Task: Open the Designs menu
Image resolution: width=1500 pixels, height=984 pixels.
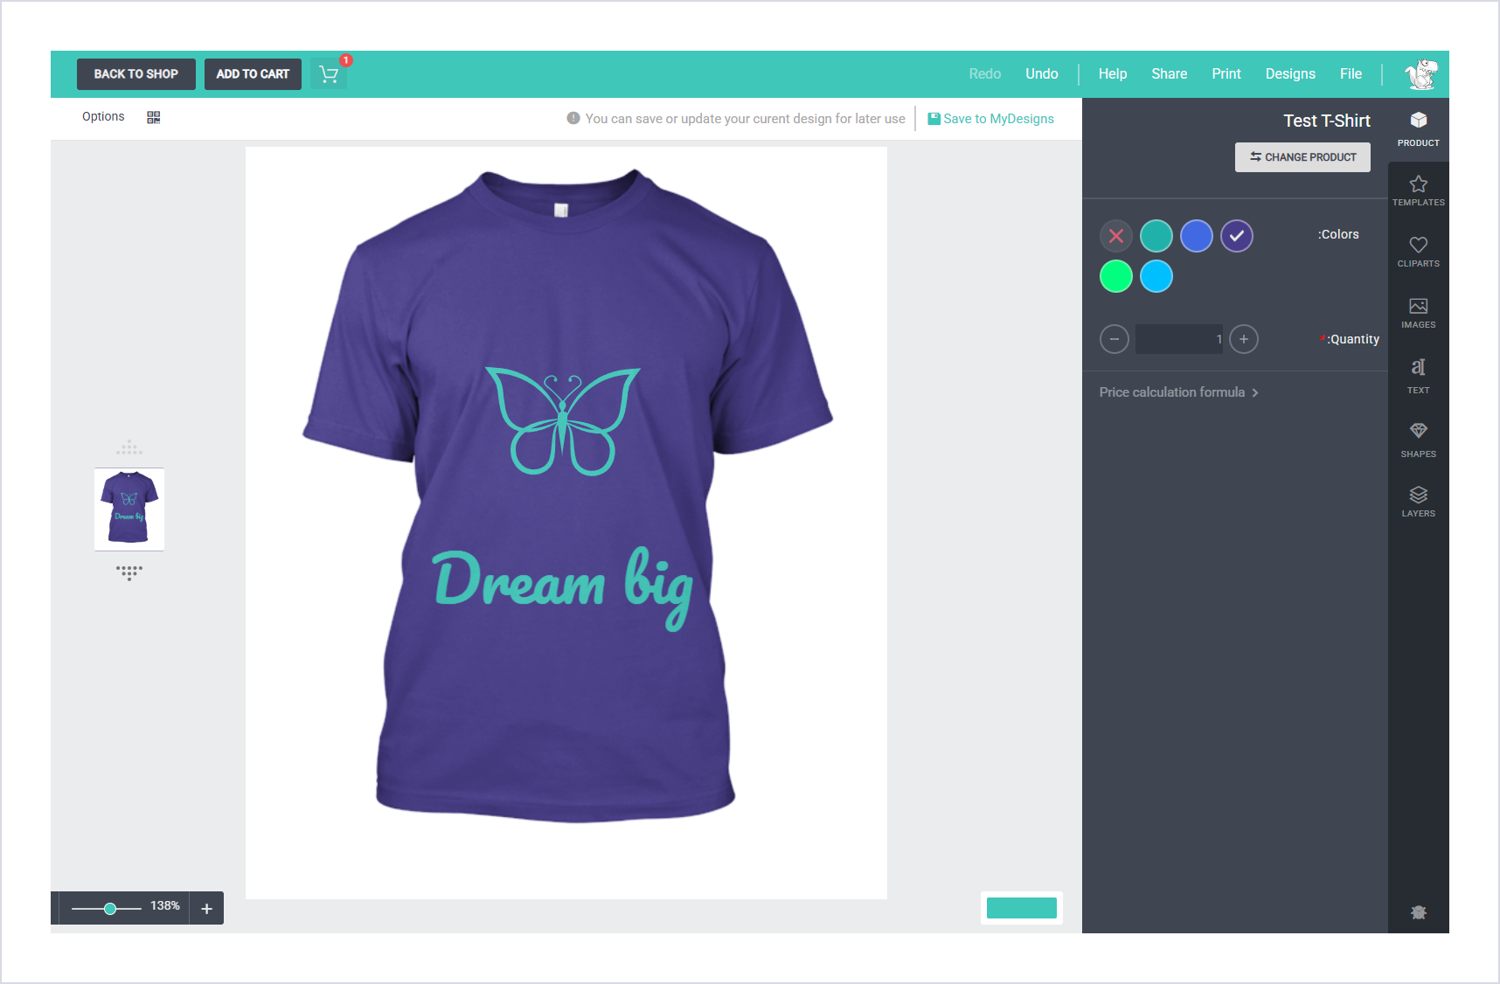Action: click(x=1290, y=74)
